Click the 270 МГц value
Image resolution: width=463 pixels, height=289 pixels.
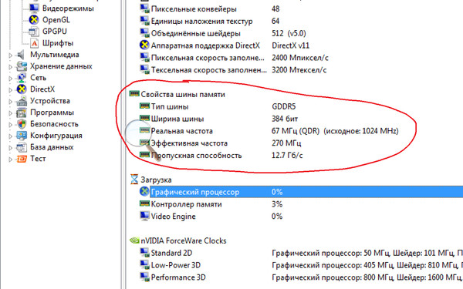tap(286, 143)
